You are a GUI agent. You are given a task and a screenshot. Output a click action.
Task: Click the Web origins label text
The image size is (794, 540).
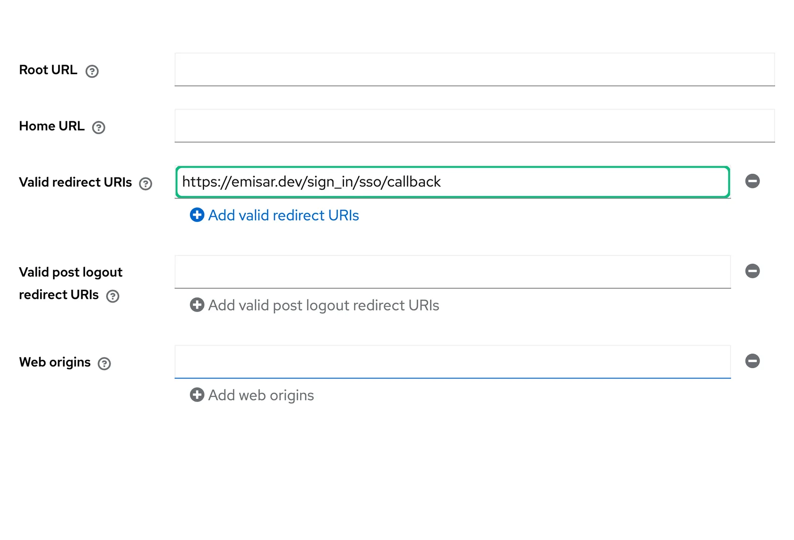(55, 362)
